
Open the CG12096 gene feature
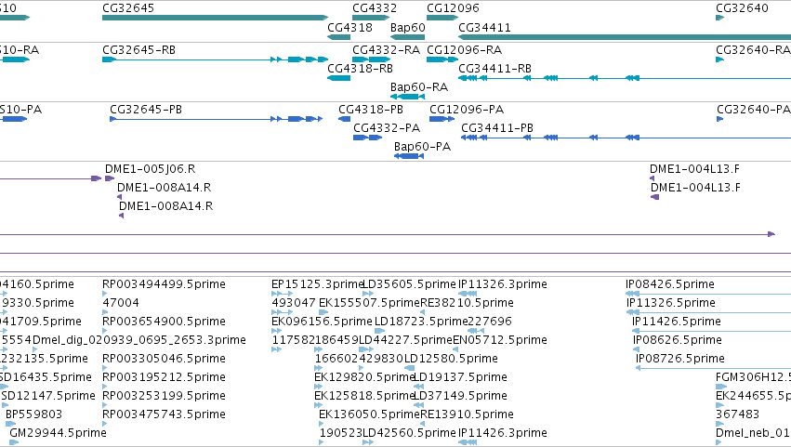[x=442, y=18]
